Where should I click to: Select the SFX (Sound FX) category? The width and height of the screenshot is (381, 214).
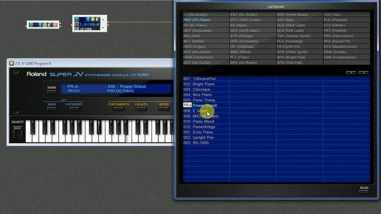(346, 41)
